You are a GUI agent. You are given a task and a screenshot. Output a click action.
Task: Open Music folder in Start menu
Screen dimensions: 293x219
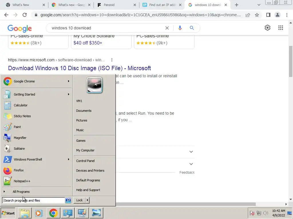80,130
